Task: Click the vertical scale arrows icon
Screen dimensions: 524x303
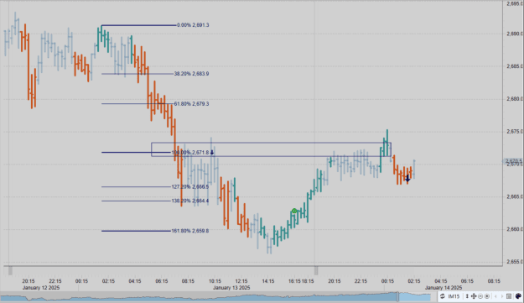Action: 467,296
